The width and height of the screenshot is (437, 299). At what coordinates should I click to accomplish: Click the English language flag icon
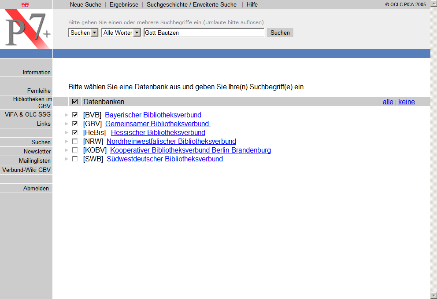[25, 4]
